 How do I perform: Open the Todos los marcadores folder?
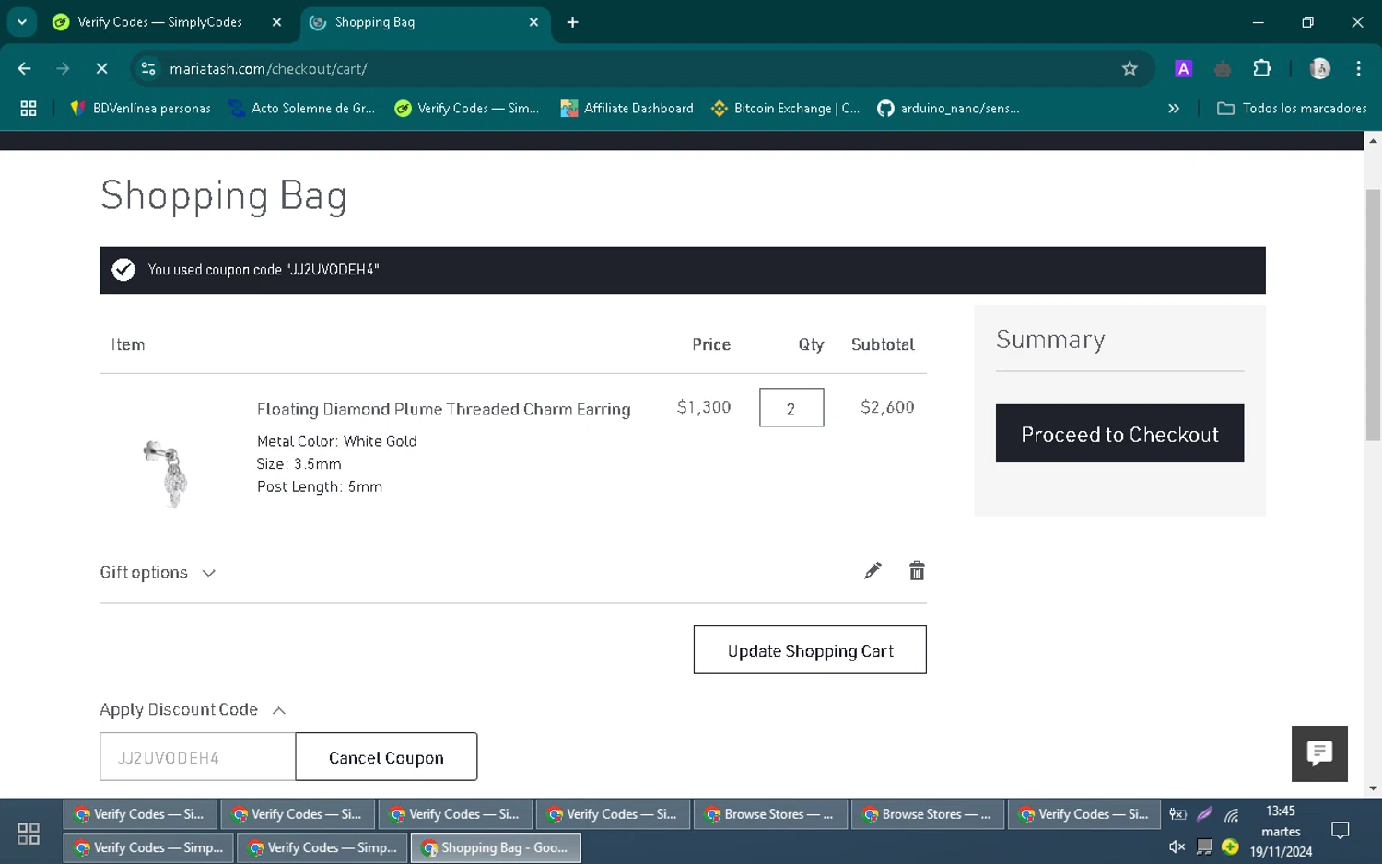click(1292, 109)
